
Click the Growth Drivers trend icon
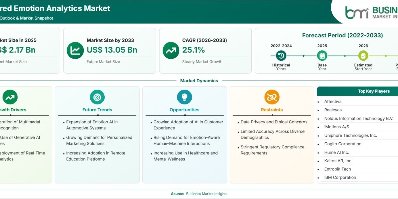(x=10, y=97)
